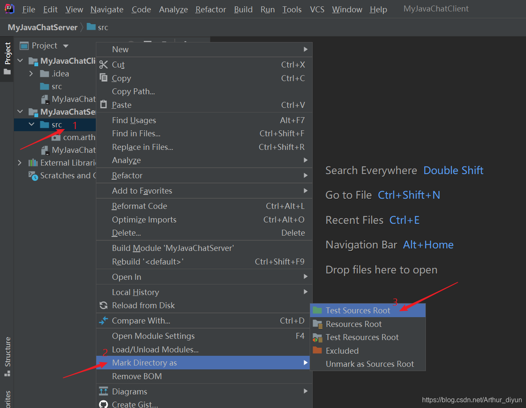
Task: Click the MyJavaChatServer module folder icon
Action: tap(33, 112)
